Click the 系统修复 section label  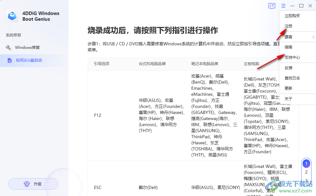click(x=13, y=35)
